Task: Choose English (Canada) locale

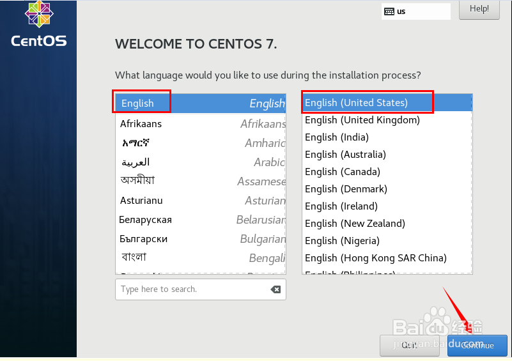Action: [x=387, y=172]
